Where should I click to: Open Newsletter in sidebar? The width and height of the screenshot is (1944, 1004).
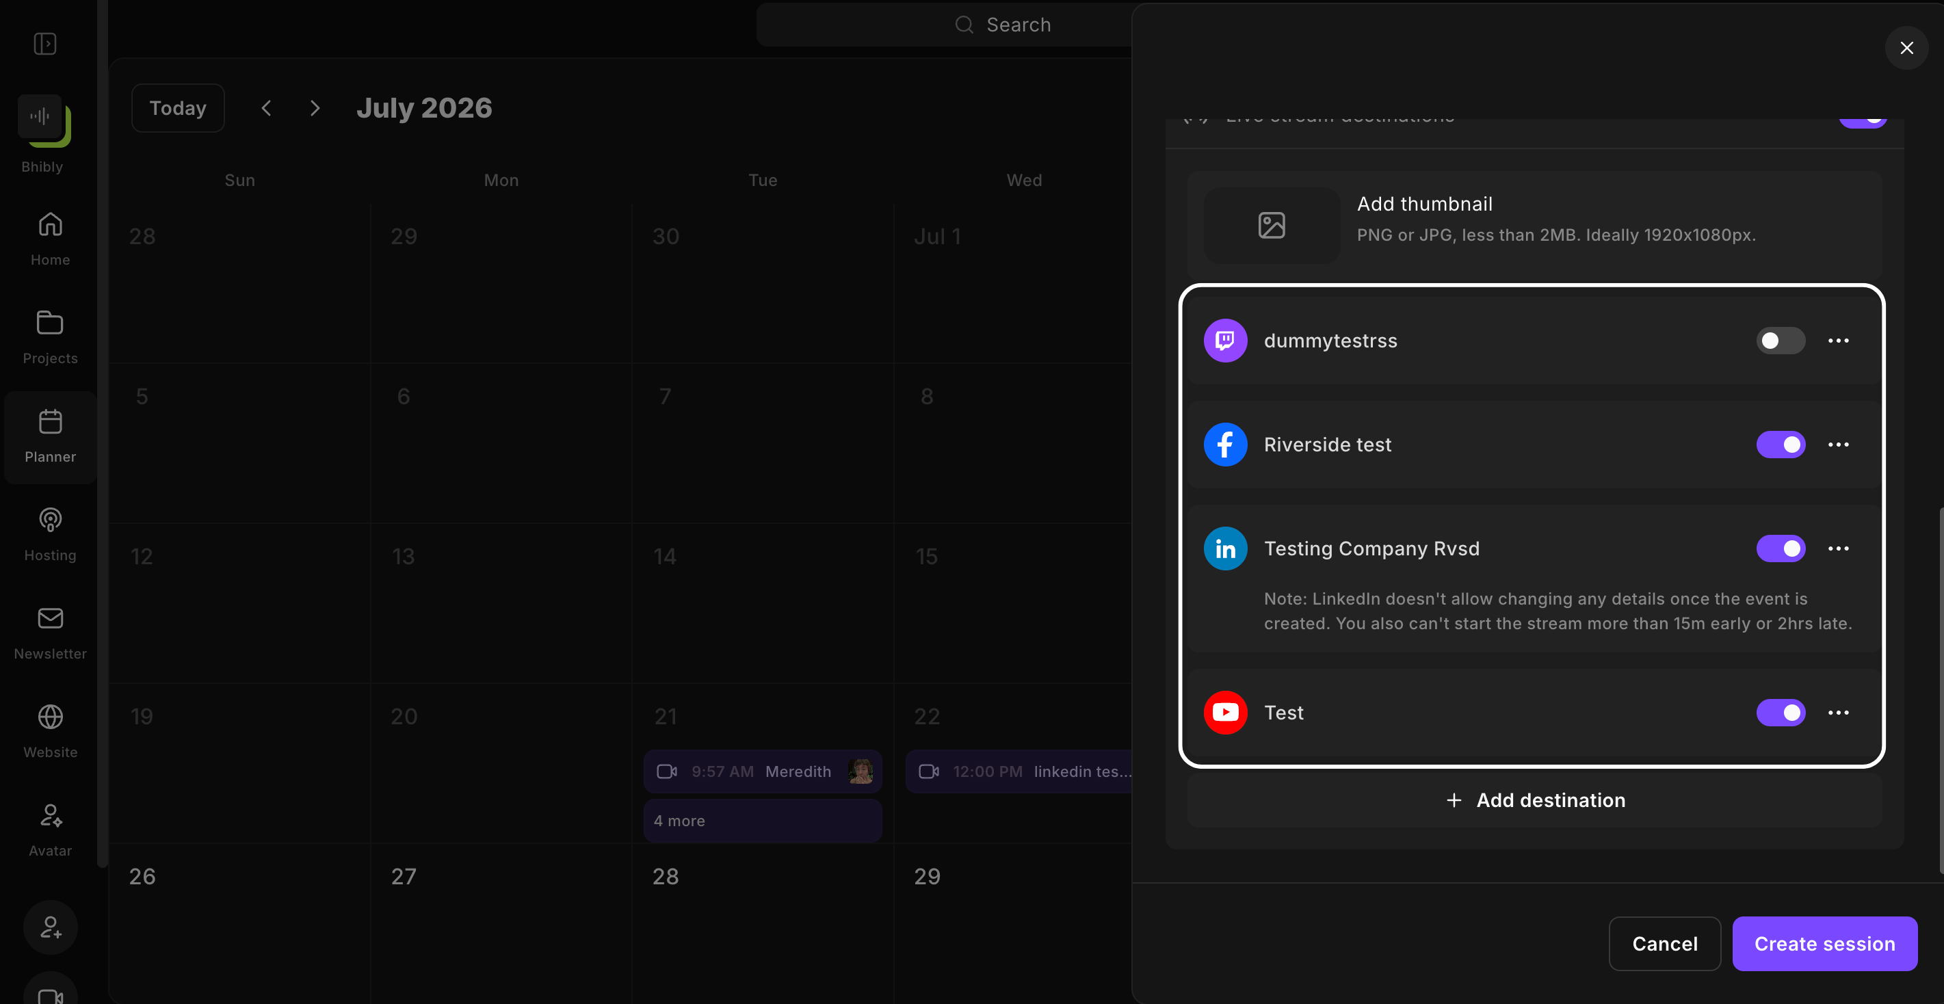(x=50, y=633)
